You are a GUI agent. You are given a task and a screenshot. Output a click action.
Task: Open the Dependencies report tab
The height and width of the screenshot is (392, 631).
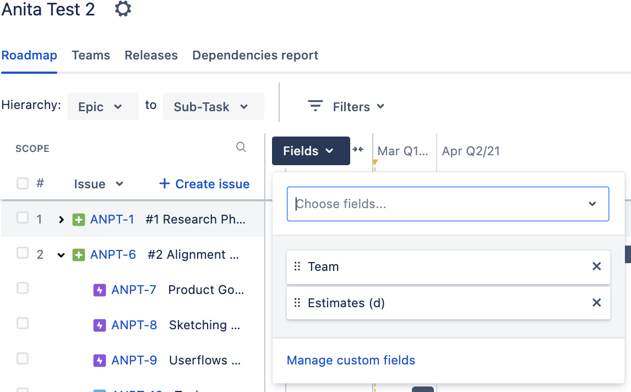tap(255, 55)
